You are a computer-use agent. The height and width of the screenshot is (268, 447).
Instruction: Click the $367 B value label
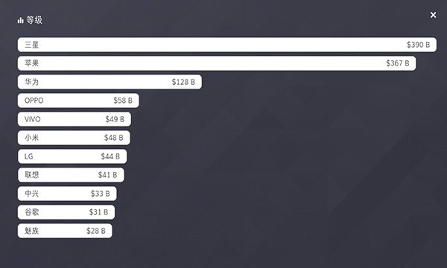click(398, 63)
